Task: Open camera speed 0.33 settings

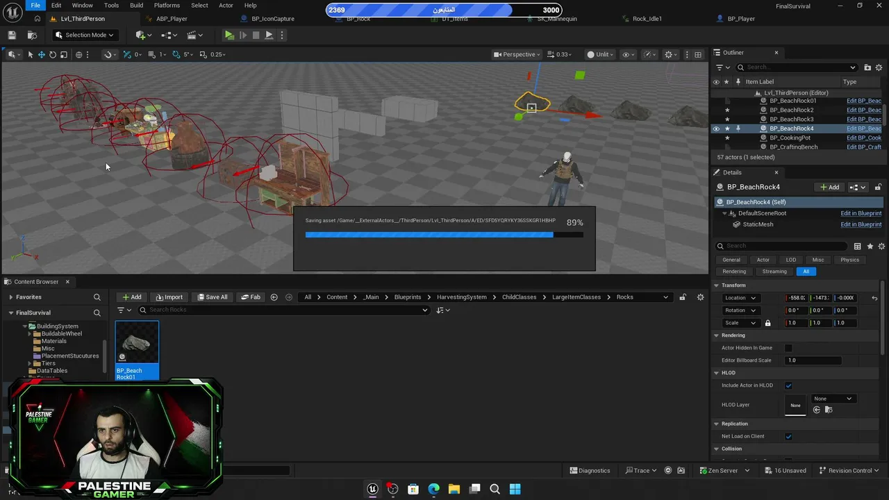Action: (560, 54)
